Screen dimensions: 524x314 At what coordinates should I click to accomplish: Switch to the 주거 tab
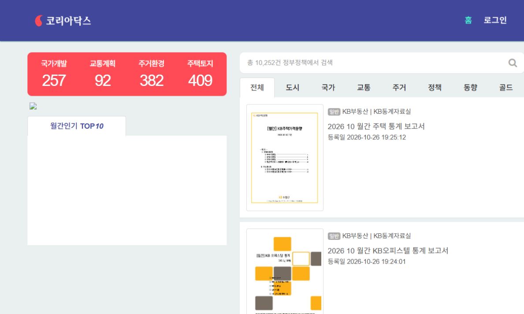[399, 88]
